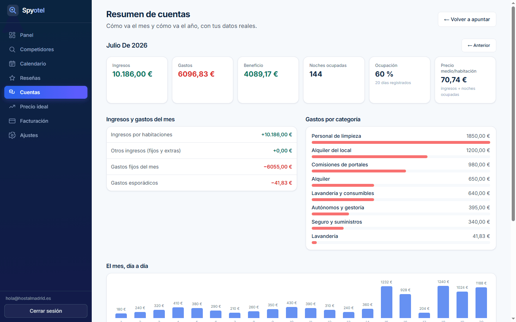The width and height of the screenshot is (516, 322).
Task: Click the Cuentas coins icon
Action: coord(12,92)
